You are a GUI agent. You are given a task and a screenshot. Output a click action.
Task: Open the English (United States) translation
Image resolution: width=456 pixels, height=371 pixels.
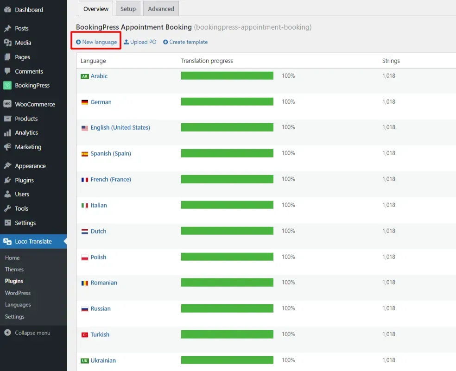tap(120, 127)
